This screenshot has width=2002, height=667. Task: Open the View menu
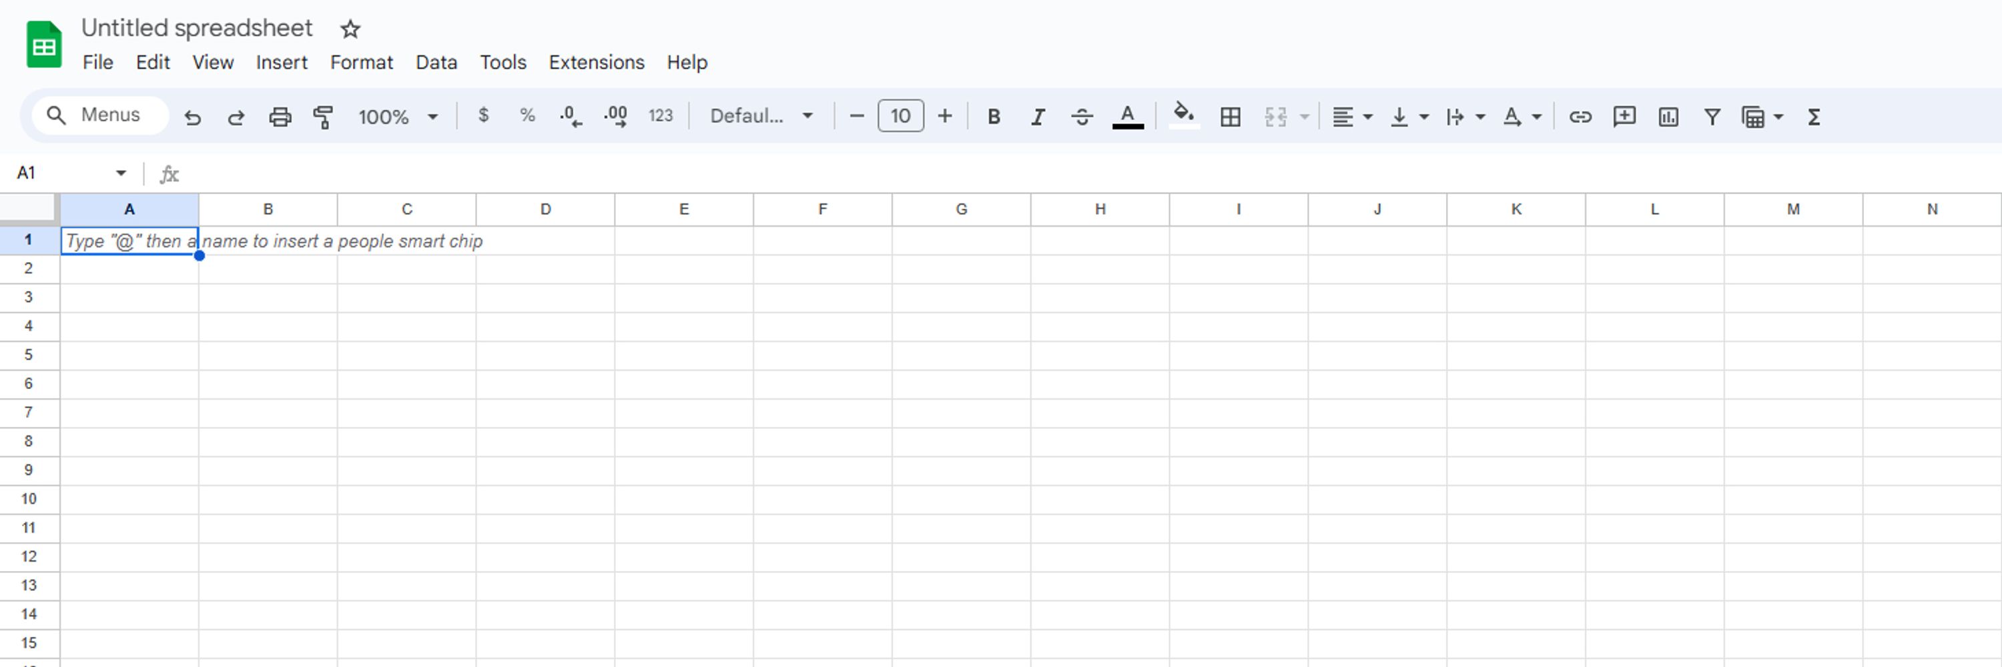(x=213, y=62)
